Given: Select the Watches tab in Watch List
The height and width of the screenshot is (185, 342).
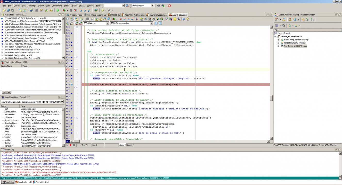Looking at the screenshot, I should 6,92.
